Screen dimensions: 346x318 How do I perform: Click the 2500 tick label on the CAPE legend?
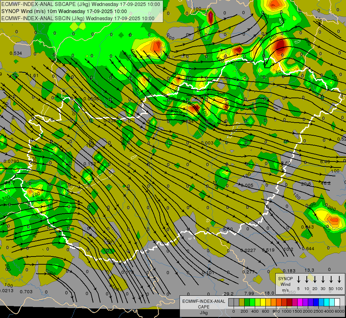click(318, 311)
